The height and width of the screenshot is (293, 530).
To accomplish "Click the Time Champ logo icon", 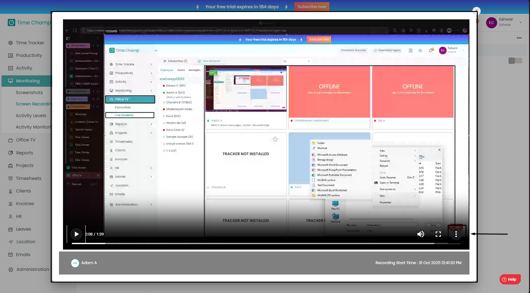I will 11,22.
